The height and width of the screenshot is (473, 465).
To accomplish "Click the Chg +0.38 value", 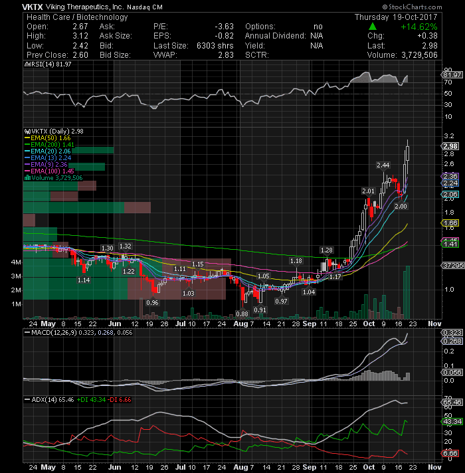I will pos(427,36).
